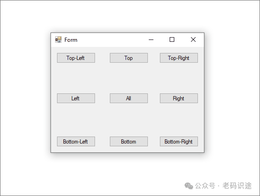Click the Bottom-Right button

(x=179, y=142)
